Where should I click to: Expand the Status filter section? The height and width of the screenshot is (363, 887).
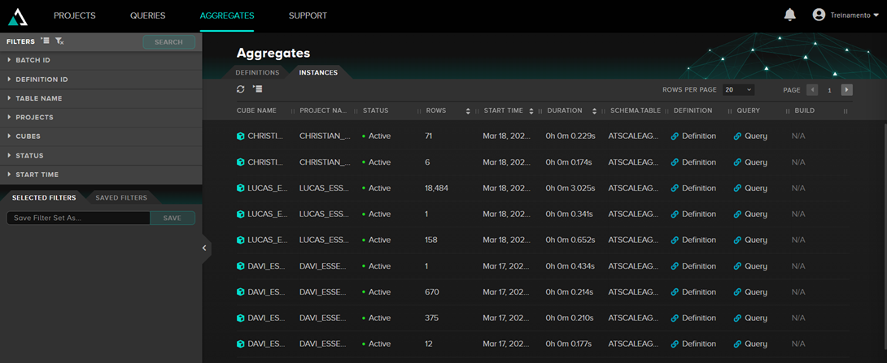(x=29, y=155)
